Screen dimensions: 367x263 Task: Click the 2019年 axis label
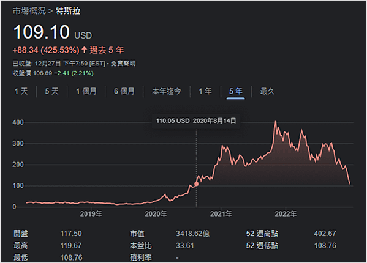point(91,213)
